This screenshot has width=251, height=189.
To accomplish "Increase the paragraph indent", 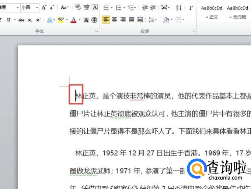I will (x=153, y=8).
